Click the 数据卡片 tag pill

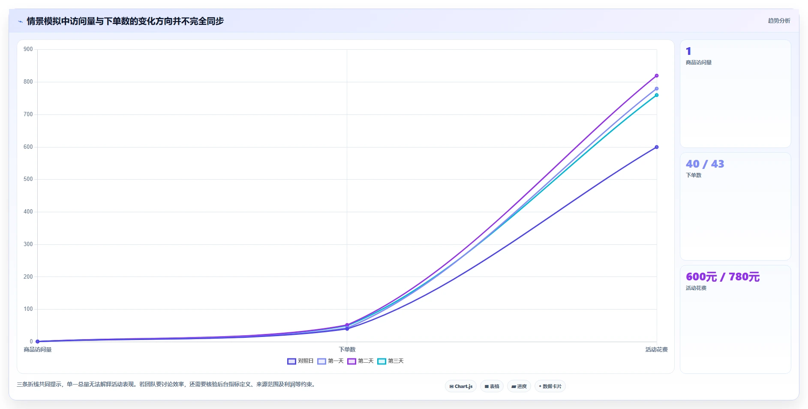550,386
